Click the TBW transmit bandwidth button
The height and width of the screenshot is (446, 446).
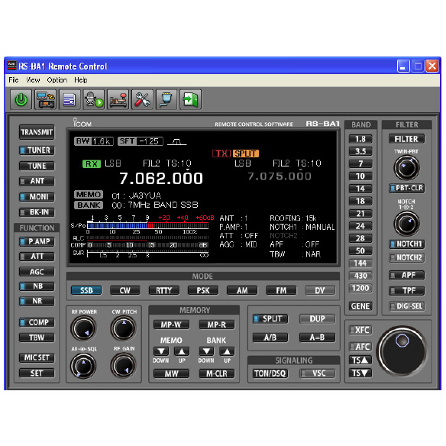pyautogui.click(x=37, y=338)
